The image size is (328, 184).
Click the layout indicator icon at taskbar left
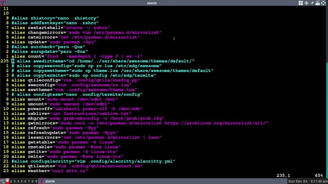2,181
